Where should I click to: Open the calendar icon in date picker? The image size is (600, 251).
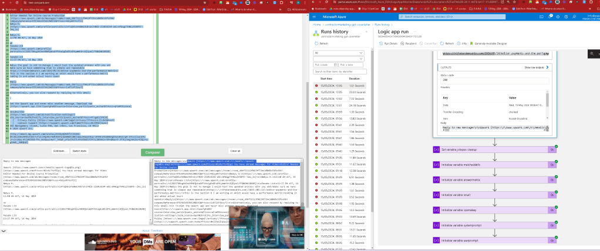[335, 65]
